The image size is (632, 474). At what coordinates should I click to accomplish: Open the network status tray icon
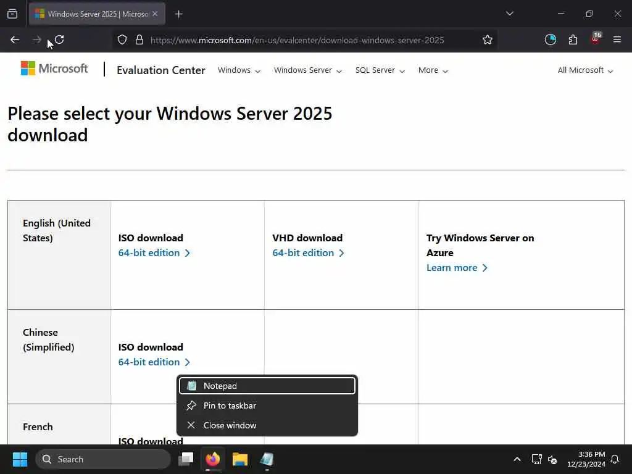pyautogui.click(x=536, y=459)
